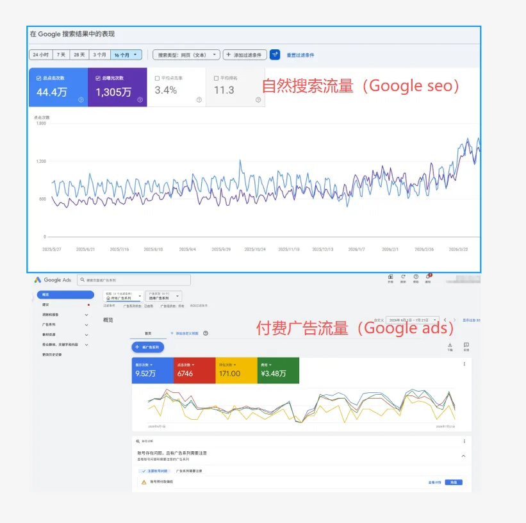Image resolution: width=526 pixels, height=523 pixels.
Task: Open the custom date range June 1 – July 21 dropdown
Action: 413,320
